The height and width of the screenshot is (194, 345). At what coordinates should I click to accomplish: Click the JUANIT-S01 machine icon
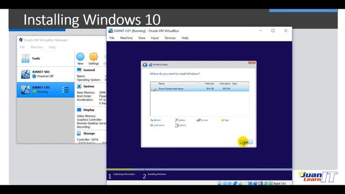point(25,74)
